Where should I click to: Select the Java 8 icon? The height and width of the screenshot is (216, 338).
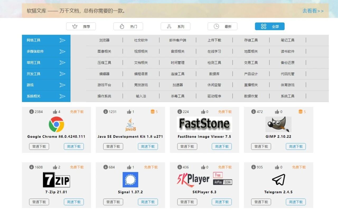click(130, 124)
